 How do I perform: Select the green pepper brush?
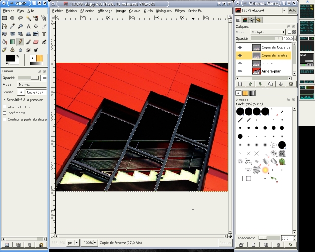(282, 161)
